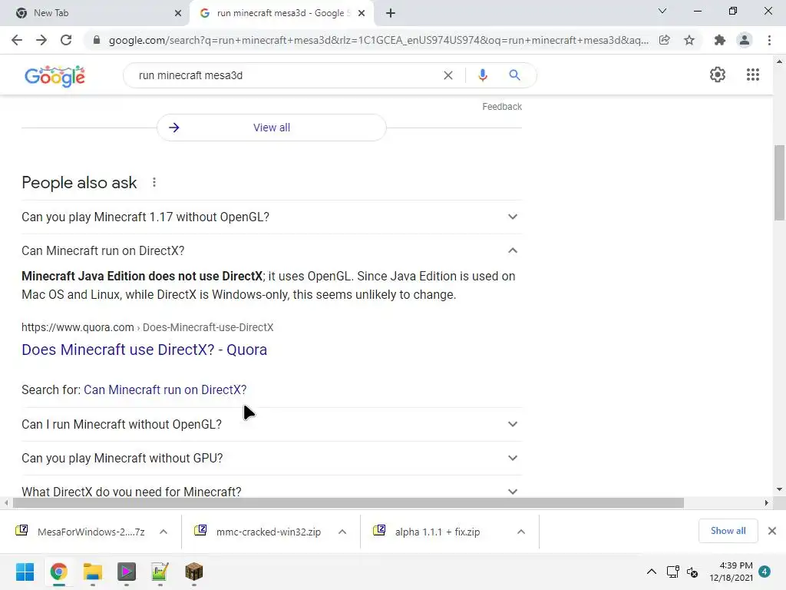Open the clock and date panel

[x=731, y=572]
